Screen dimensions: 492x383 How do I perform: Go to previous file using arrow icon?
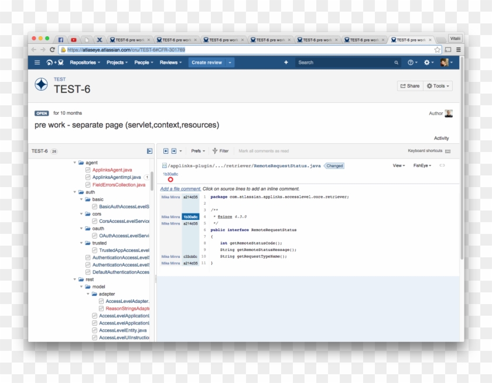(166, 151)
